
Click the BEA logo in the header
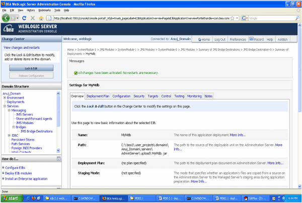pyautogui.click(x=9, y=29)
